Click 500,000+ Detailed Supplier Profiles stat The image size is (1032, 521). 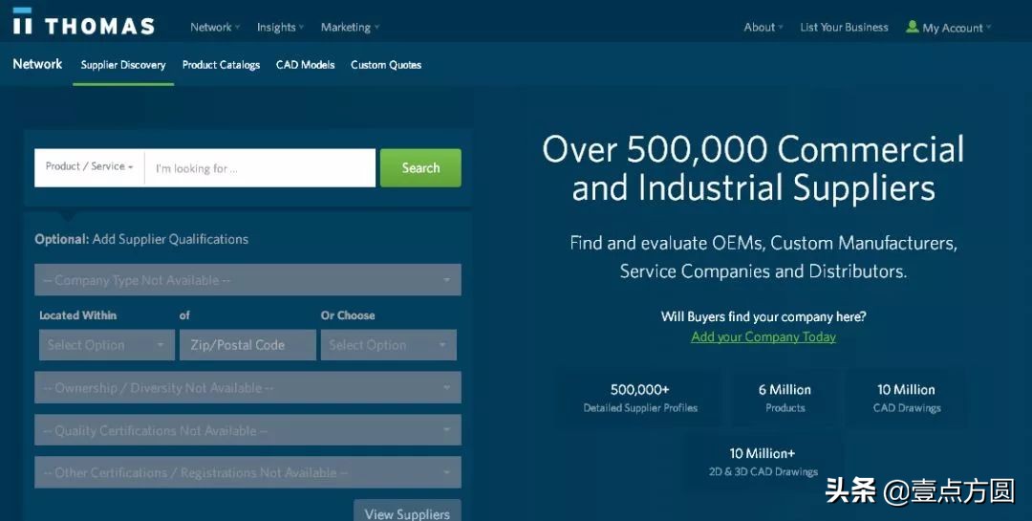coord(639,398)
